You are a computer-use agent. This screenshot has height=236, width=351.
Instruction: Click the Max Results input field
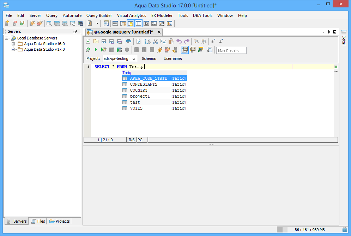click(231, 50)
